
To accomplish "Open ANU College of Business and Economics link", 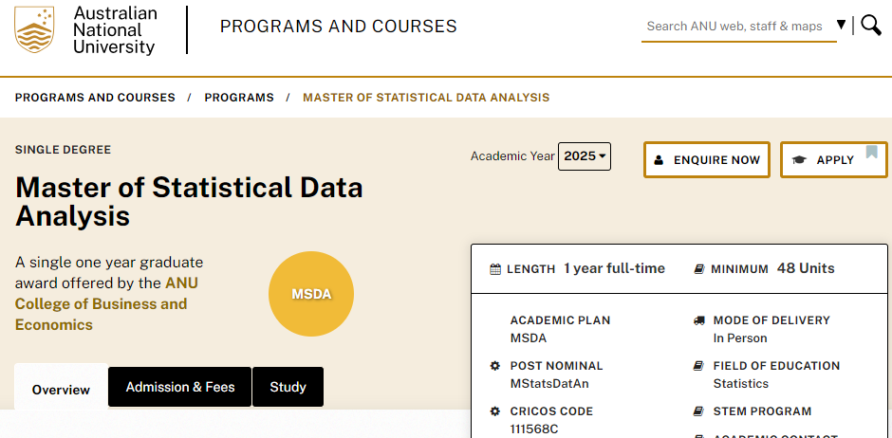I will point(106,304).
